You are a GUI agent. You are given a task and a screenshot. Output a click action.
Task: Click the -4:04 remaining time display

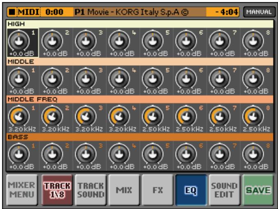point(227,12)
